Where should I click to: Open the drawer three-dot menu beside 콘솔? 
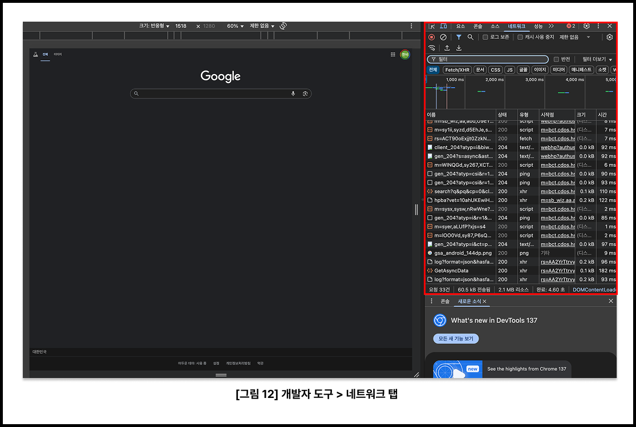pos(431,301)
